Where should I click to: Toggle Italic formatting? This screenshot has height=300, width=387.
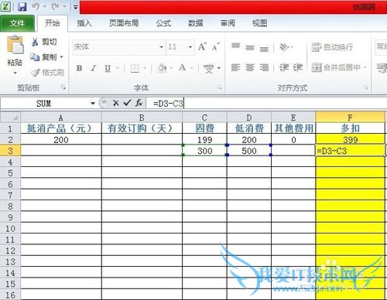[x=94, y=68]
